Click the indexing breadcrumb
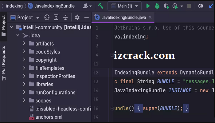This screenshot has height=123, width=215. (x=14, y=6)
